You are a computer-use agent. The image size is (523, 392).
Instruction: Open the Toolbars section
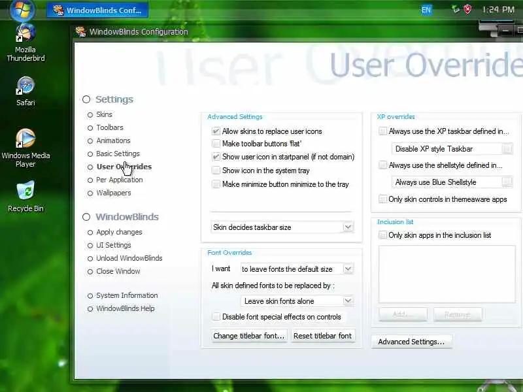tap(109, 127)
